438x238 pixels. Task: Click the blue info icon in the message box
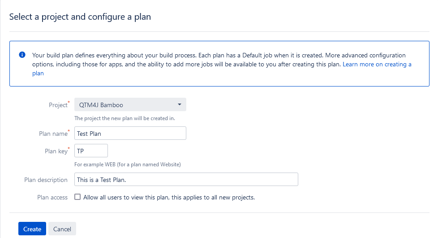(x=22, y=55)
